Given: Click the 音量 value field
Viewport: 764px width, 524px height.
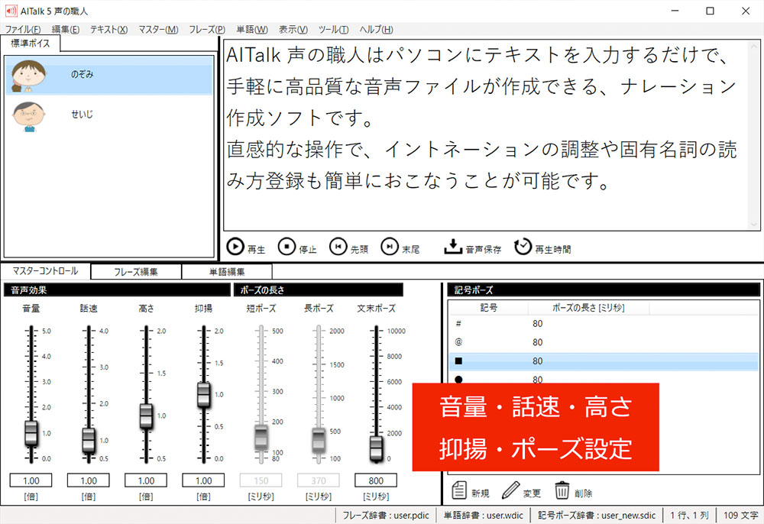Looking at the screenshot, I should (x=31, y=480).
